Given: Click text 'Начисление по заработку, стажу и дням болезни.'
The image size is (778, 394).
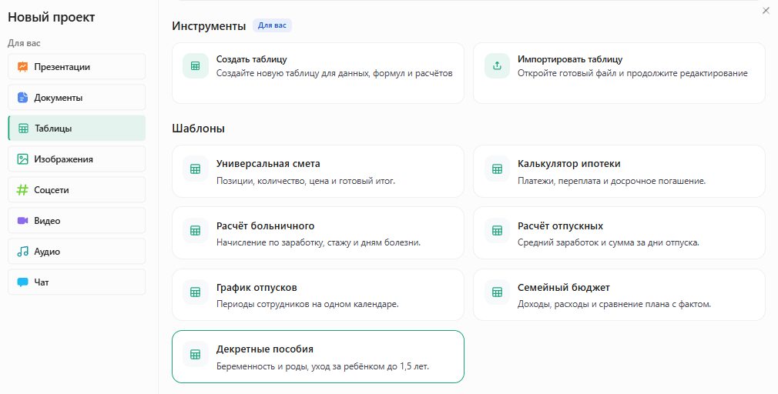Looking at the screenshot, I should pyautogui.click(x=319, y=242).
